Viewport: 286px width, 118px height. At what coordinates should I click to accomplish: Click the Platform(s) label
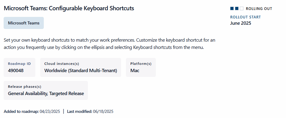pyautogui.click(x=141, y=64)
